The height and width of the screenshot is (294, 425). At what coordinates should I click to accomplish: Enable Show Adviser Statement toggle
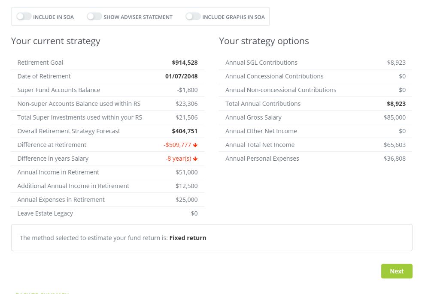click(94, 17)
